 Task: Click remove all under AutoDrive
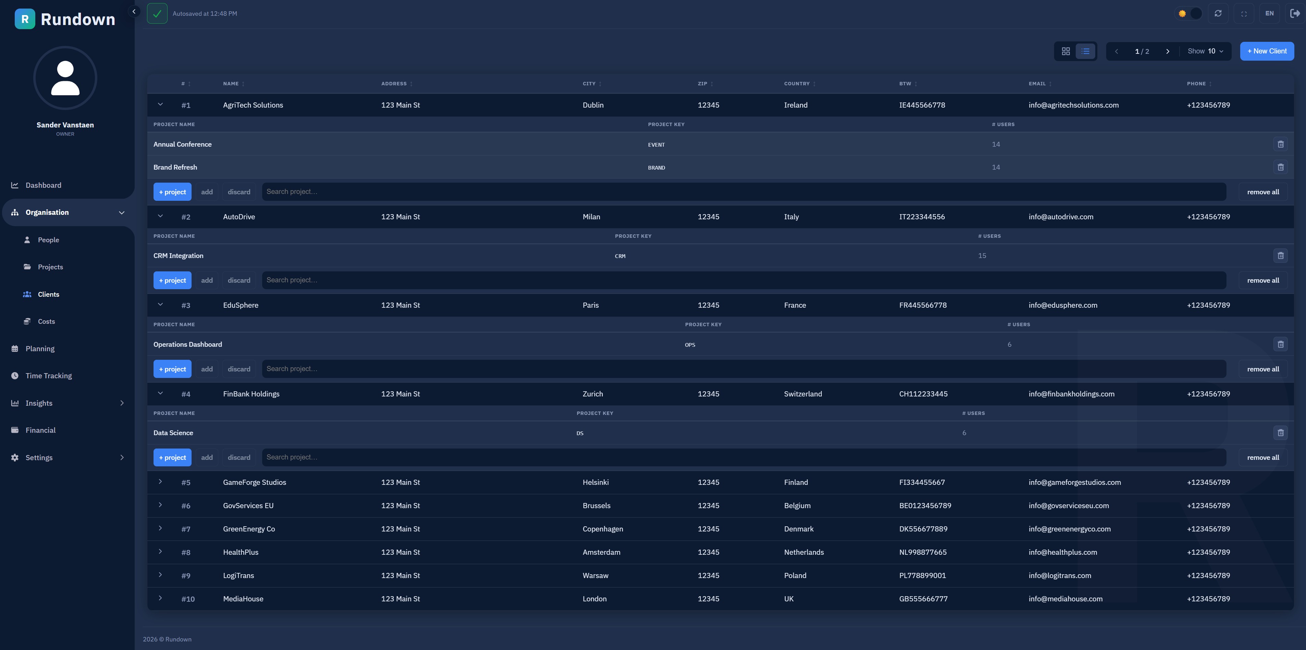pos(1263,280)
